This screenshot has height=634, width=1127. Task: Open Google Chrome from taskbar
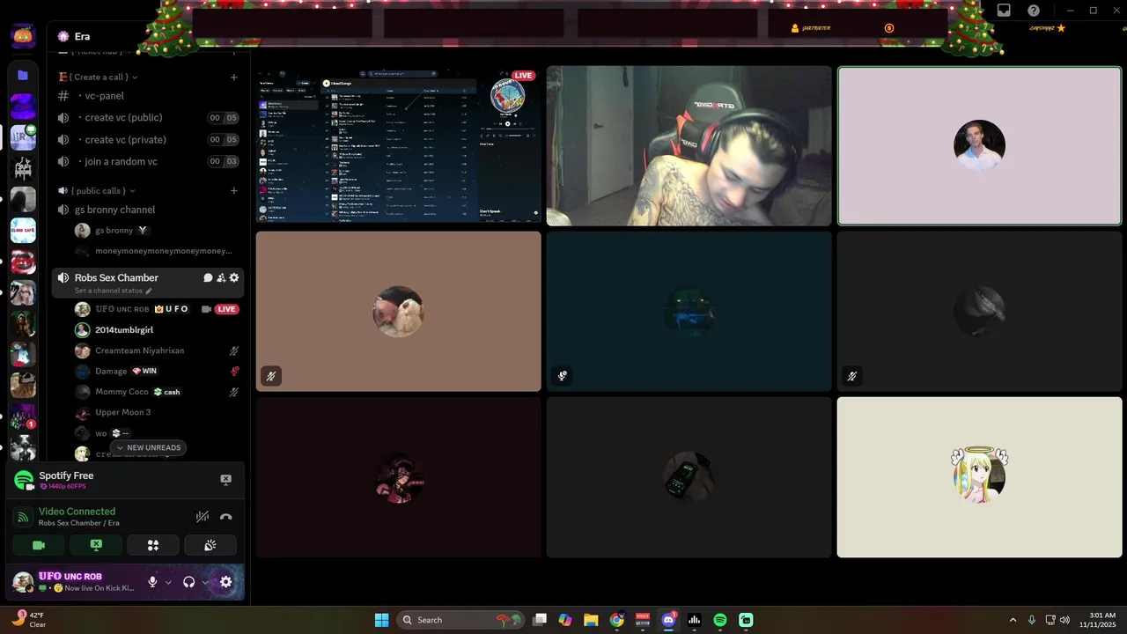[617, 620]
